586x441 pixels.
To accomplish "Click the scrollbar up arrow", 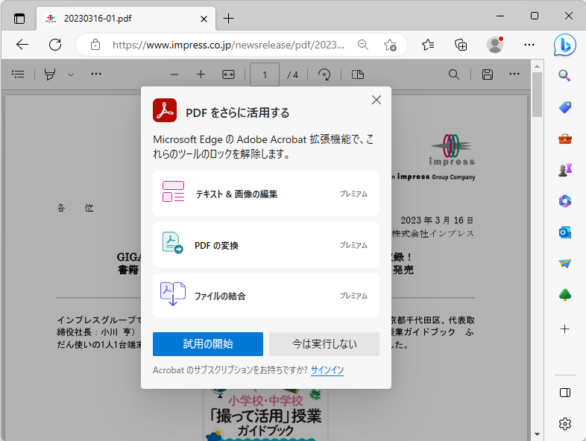I will (537, 66).
